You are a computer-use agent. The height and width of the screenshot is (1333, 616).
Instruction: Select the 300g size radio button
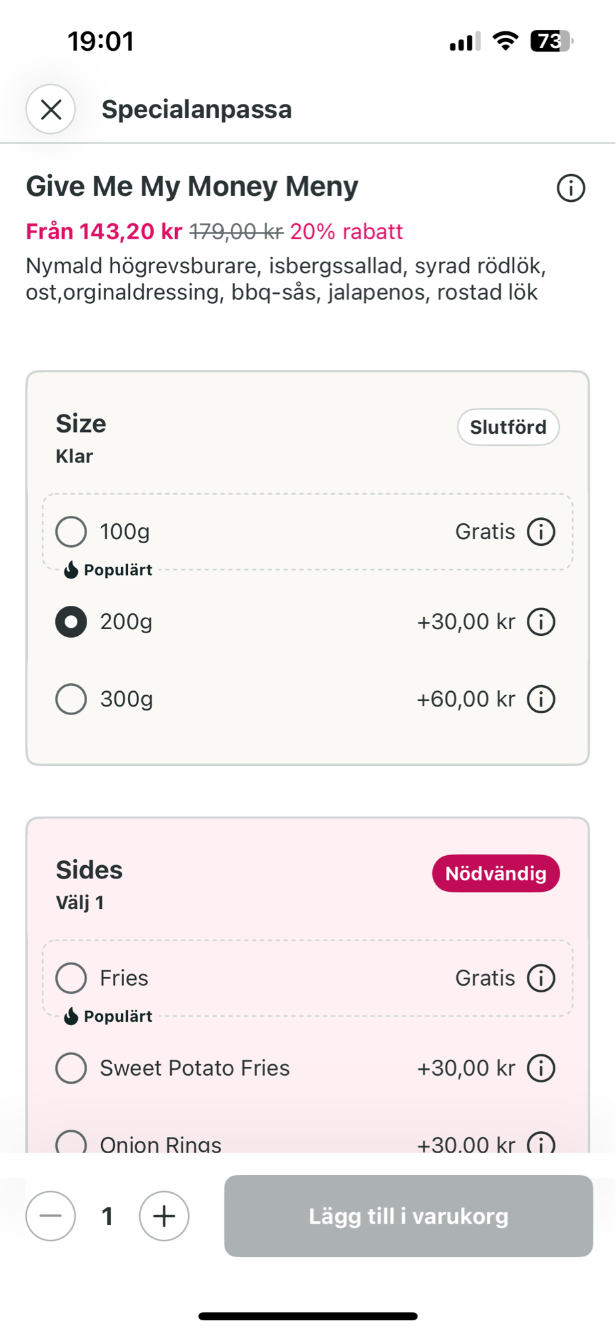tap(71, 699)
